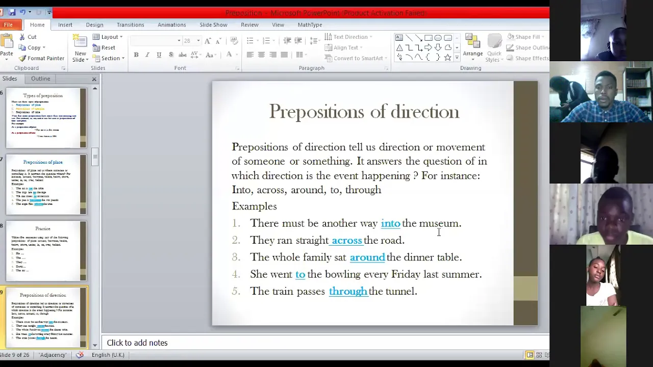Switch to the Insert tab
The height and width of the screenshot is (367, 653).
pyautogui.click(x=65, y=24)
